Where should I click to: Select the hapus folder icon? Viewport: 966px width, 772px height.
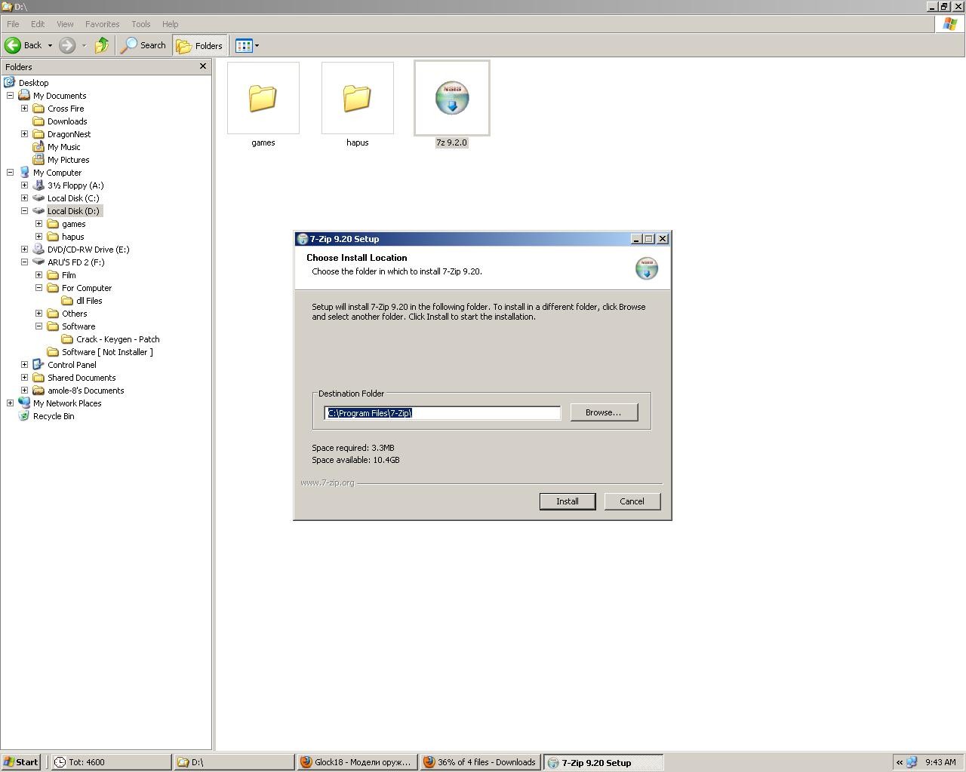(x=357, y=99)
